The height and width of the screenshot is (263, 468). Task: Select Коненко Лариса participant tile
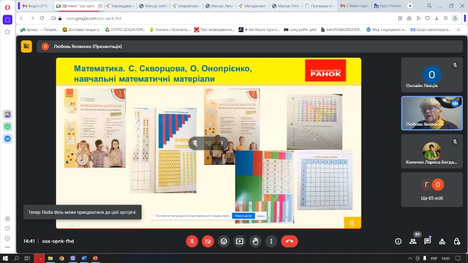432,151
